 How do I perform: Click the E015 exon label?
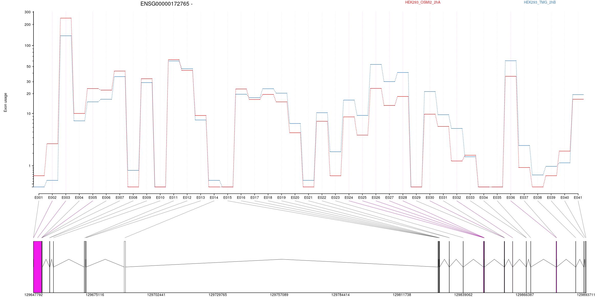click(227, 198)
